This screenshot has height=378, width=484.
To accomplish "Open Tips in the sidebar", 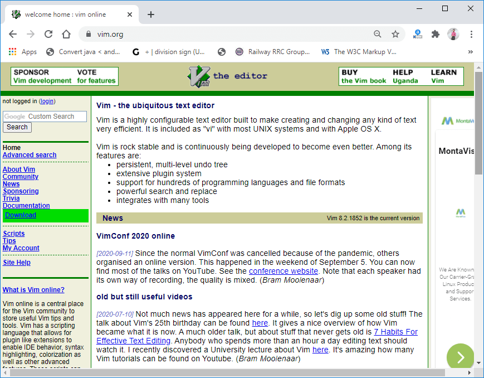I will [9, 241].
